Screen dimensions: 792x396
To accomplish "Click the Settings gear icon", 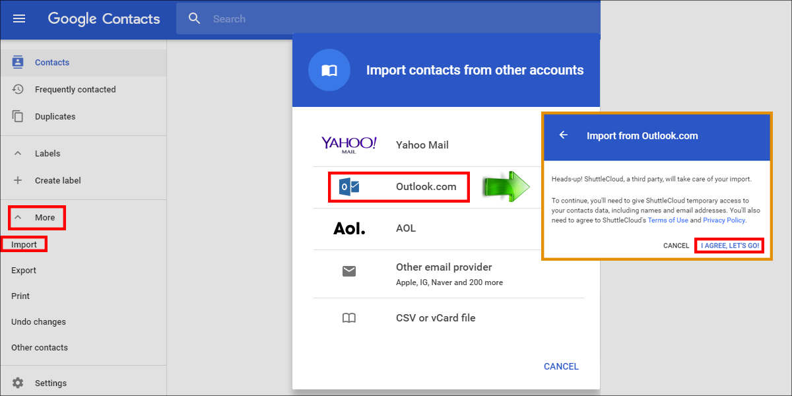I will 18,383.
